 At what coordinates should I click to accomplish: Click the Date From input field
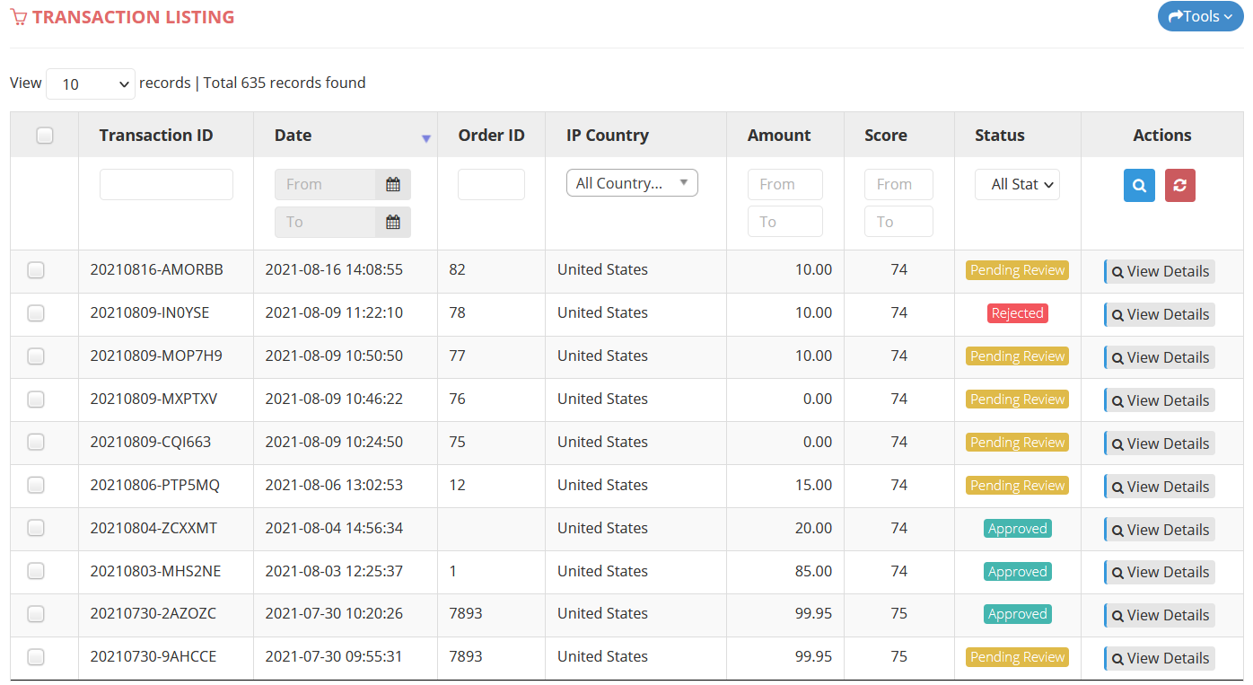tap(325, 184)
